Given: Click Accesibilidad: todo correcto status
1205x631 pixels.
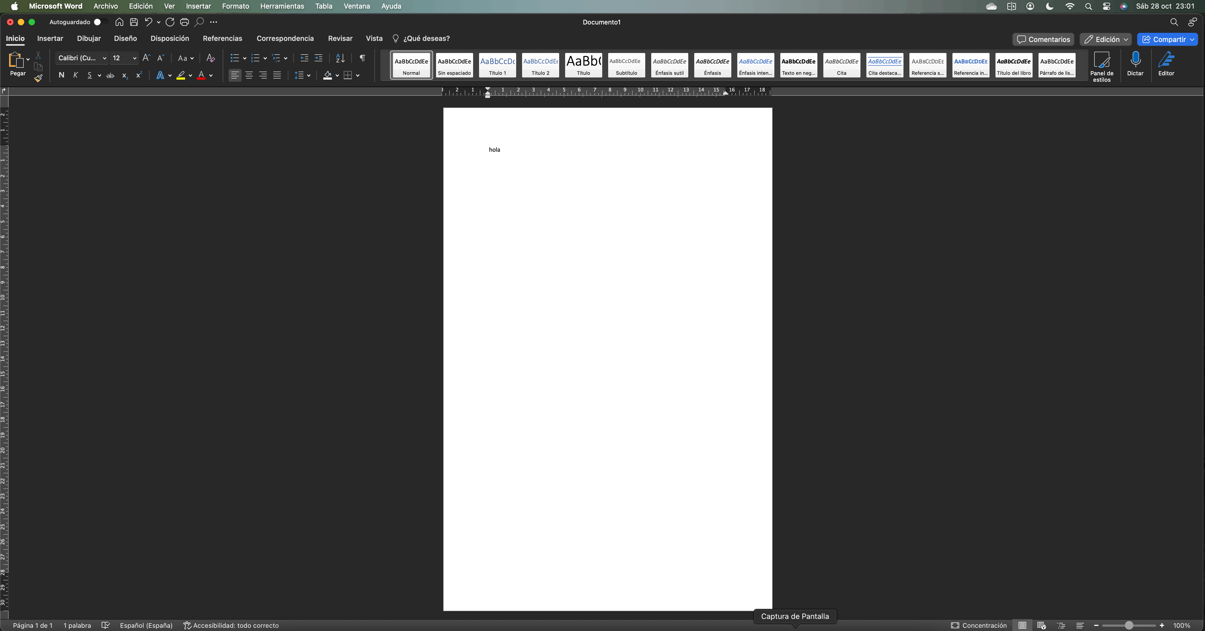Looking at the screenshot, I should pyautogui.click(x=231, y=625).
